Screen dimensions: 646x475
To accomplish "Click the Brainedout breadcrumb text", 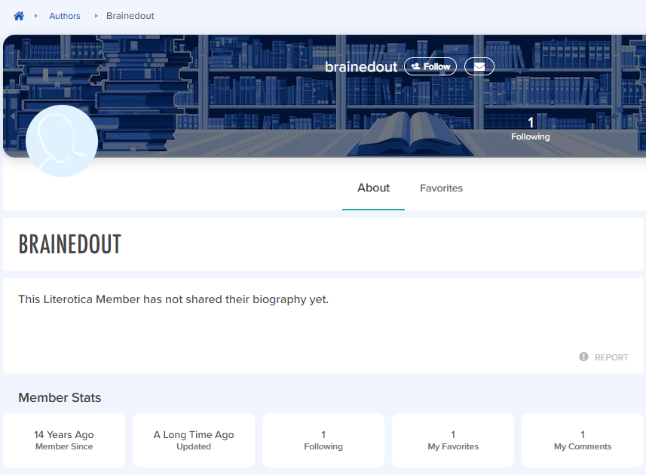I will pyautogui.click(x=130, y=16).
